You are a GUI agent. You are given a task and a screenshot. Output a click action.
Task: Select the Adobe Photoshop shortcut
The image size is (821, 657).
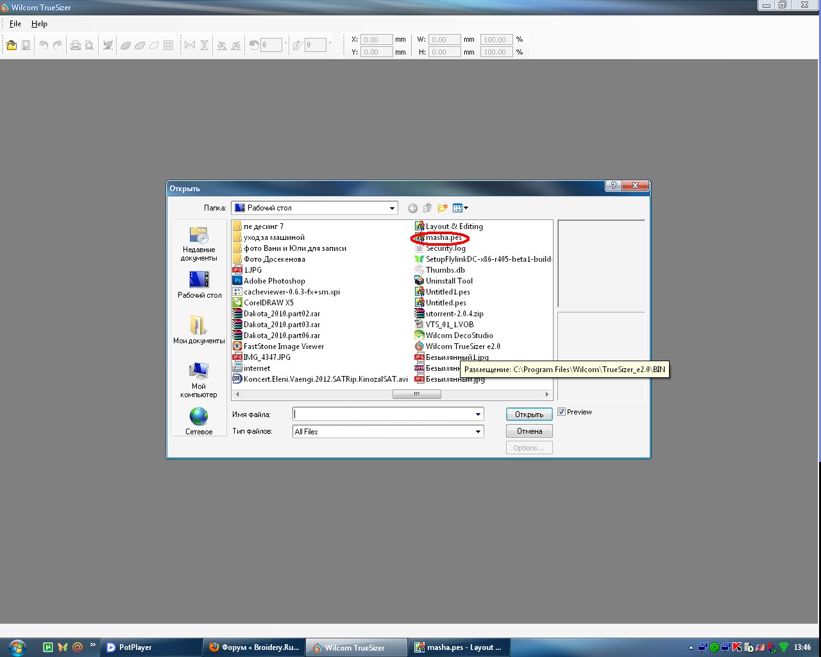click(269, 281)
